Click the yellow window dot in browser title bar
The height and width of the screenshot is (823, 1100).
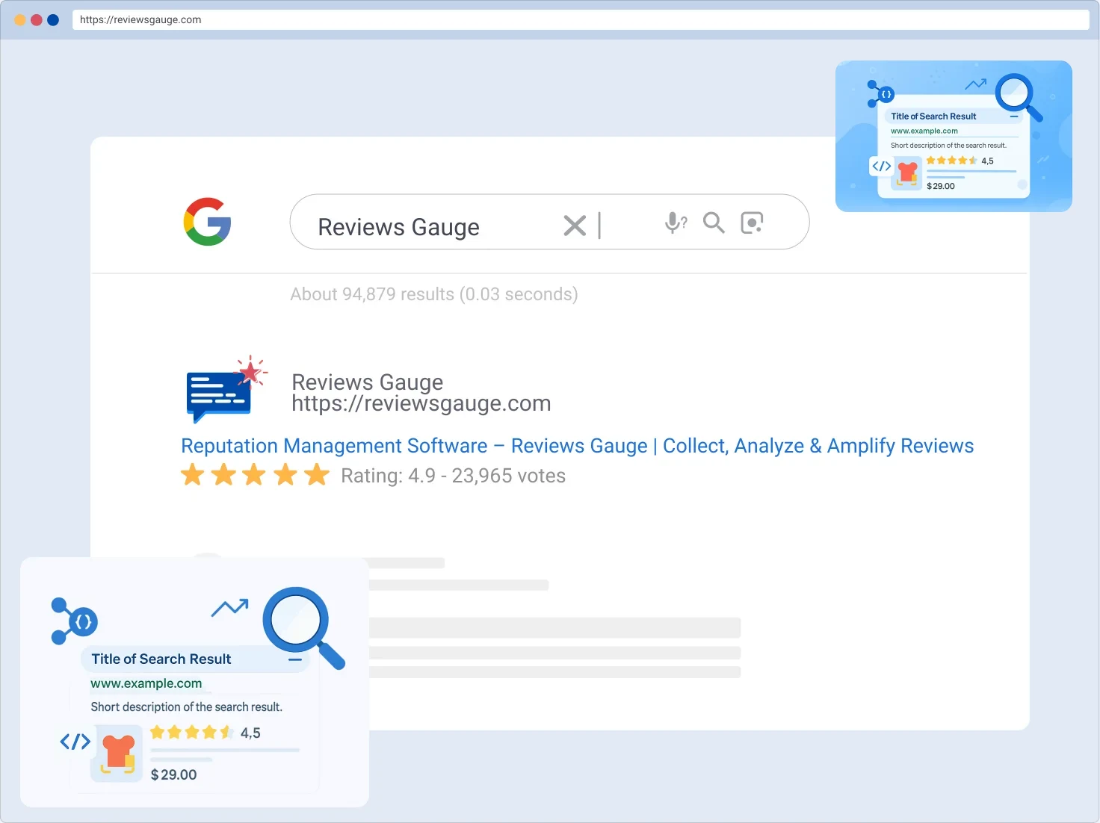click(x=20, y=20)
